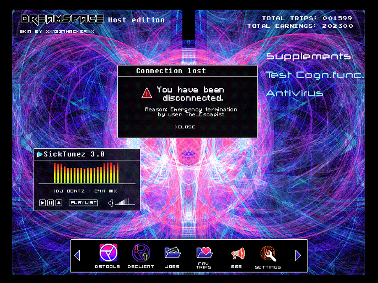Open the Antivirus menu item
This screenshot has width=378, height=283.
click(x=294, y=93)
